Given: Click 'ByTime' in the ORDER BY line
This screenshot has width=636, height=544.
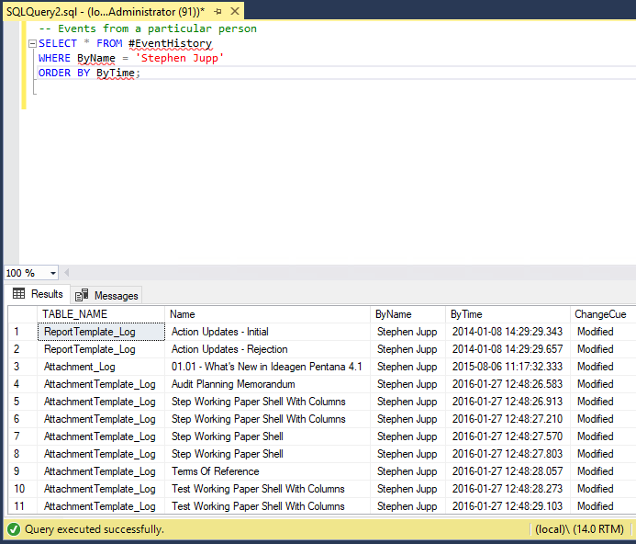Looking at the screenshot, I should (116, 73).
